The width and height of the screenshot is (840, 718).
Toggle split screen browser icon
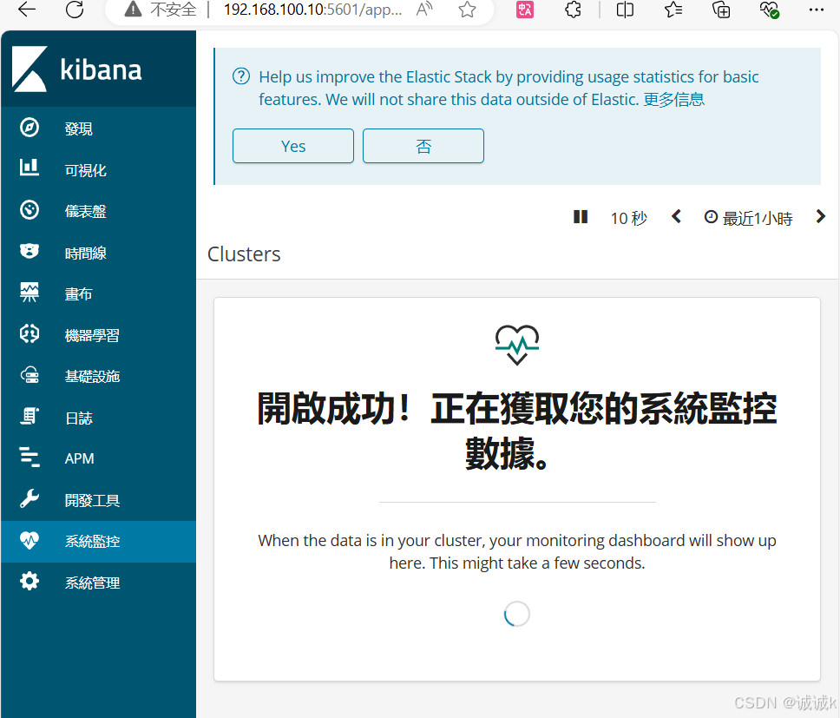(625, 9)
